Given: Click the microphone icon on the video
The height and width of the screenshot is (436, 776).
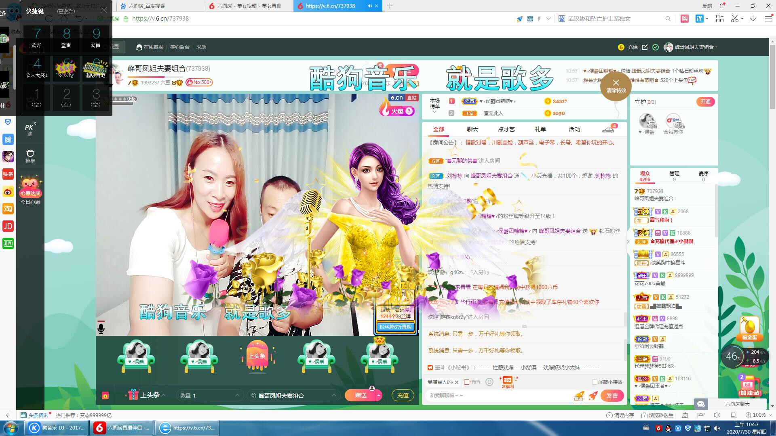Looking at the screenshot, I should (x=101, y=328).
